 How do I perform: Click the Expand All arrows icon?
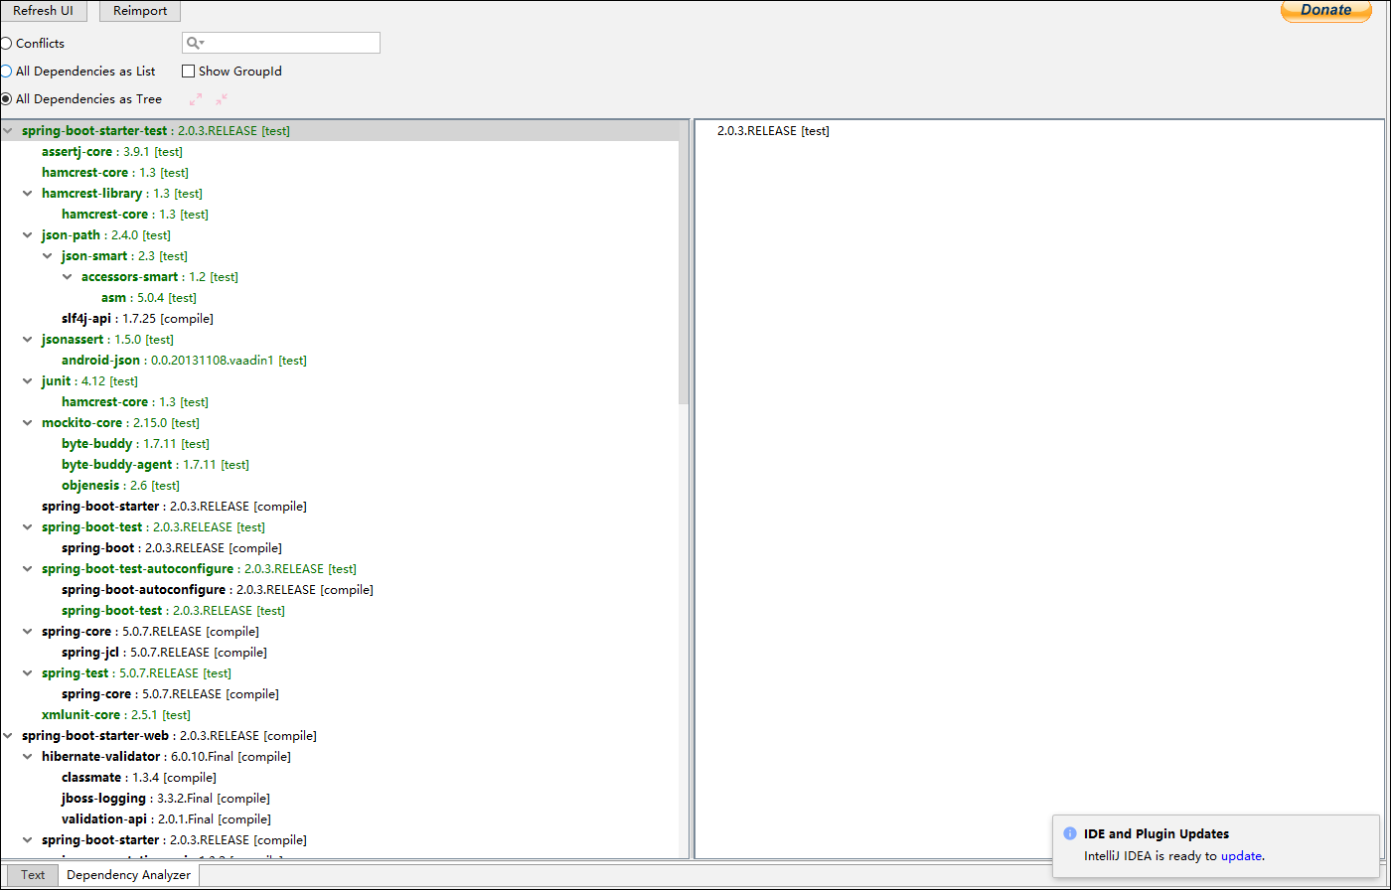pos(196,99)
